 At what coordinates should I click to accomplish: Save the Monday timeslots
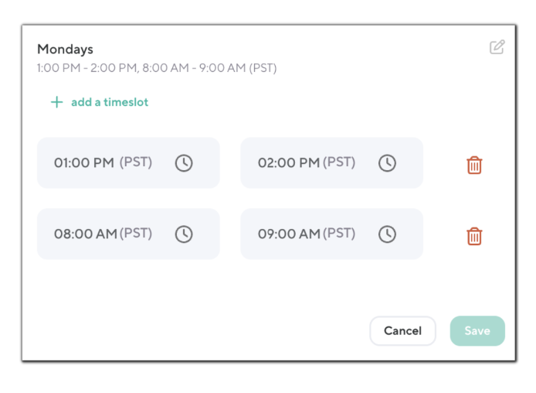(477, 330)
